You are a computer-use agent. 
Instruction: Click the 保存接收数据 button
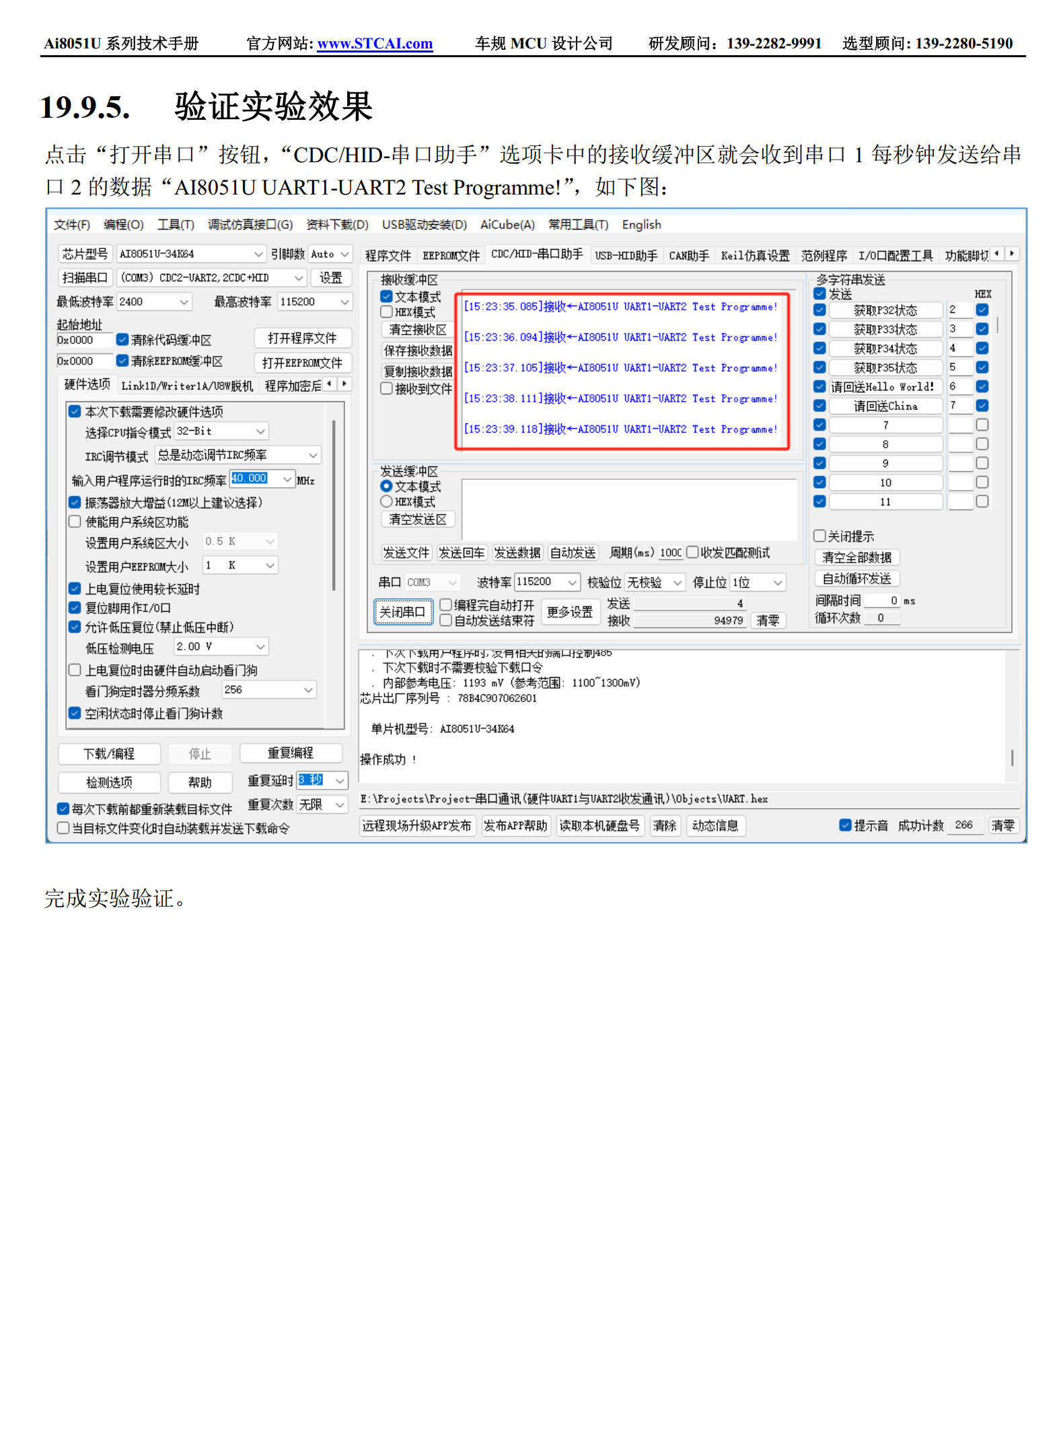coord(418,351)
